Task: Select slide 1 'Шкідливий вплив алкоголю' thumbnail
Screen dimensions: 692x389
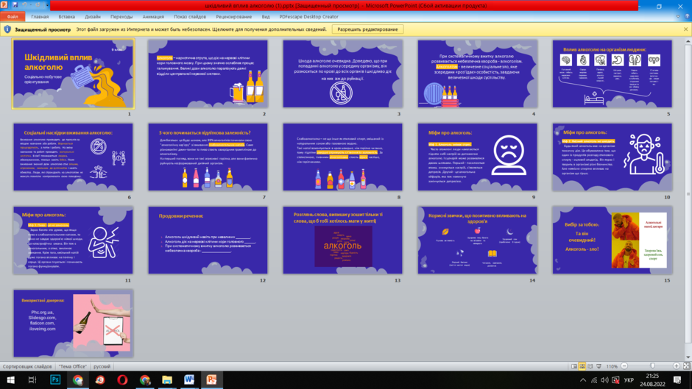Action: pyautogui.click(x=74, y=74)
